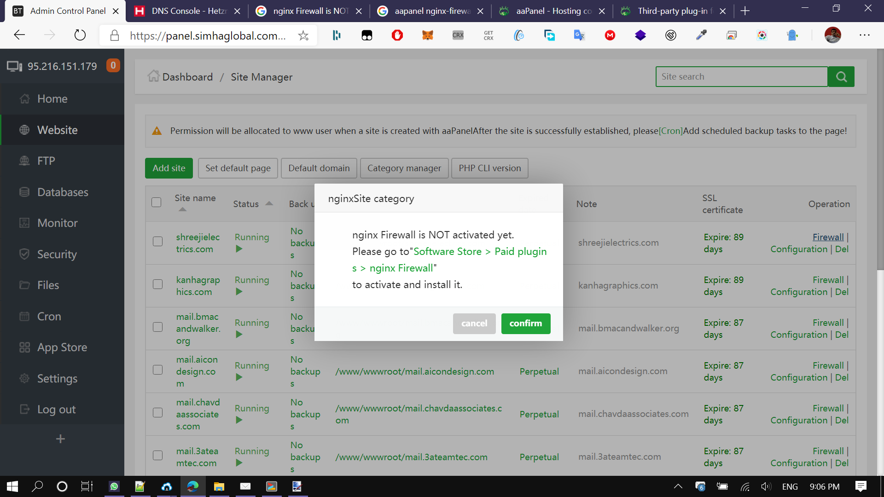Screen dimensions: 884x497
Task: Switch to the aaPanel - Hosting control tab
Action: (552, 11)
